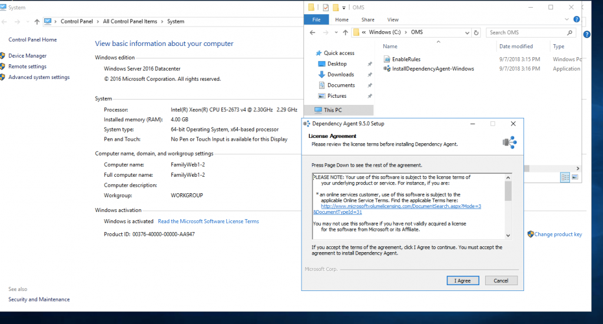603x324 pixels.
Task: Select Documents in navigation pane
Action: (341, 85)
